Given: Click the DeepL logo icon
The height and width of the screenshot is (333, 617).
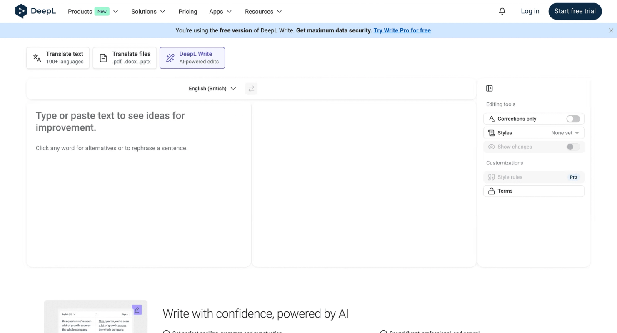Looking at the screenshot, I should pyautogui.click(x=21, y=11).
